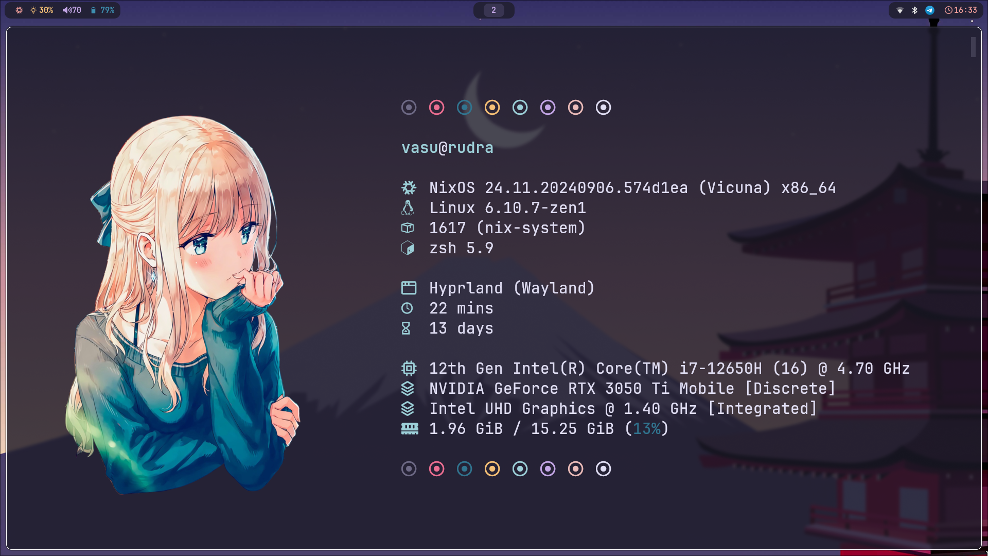Click the terminal scrollbar thumb
This screenshot has width=988, height=556.
pos(973,47)
